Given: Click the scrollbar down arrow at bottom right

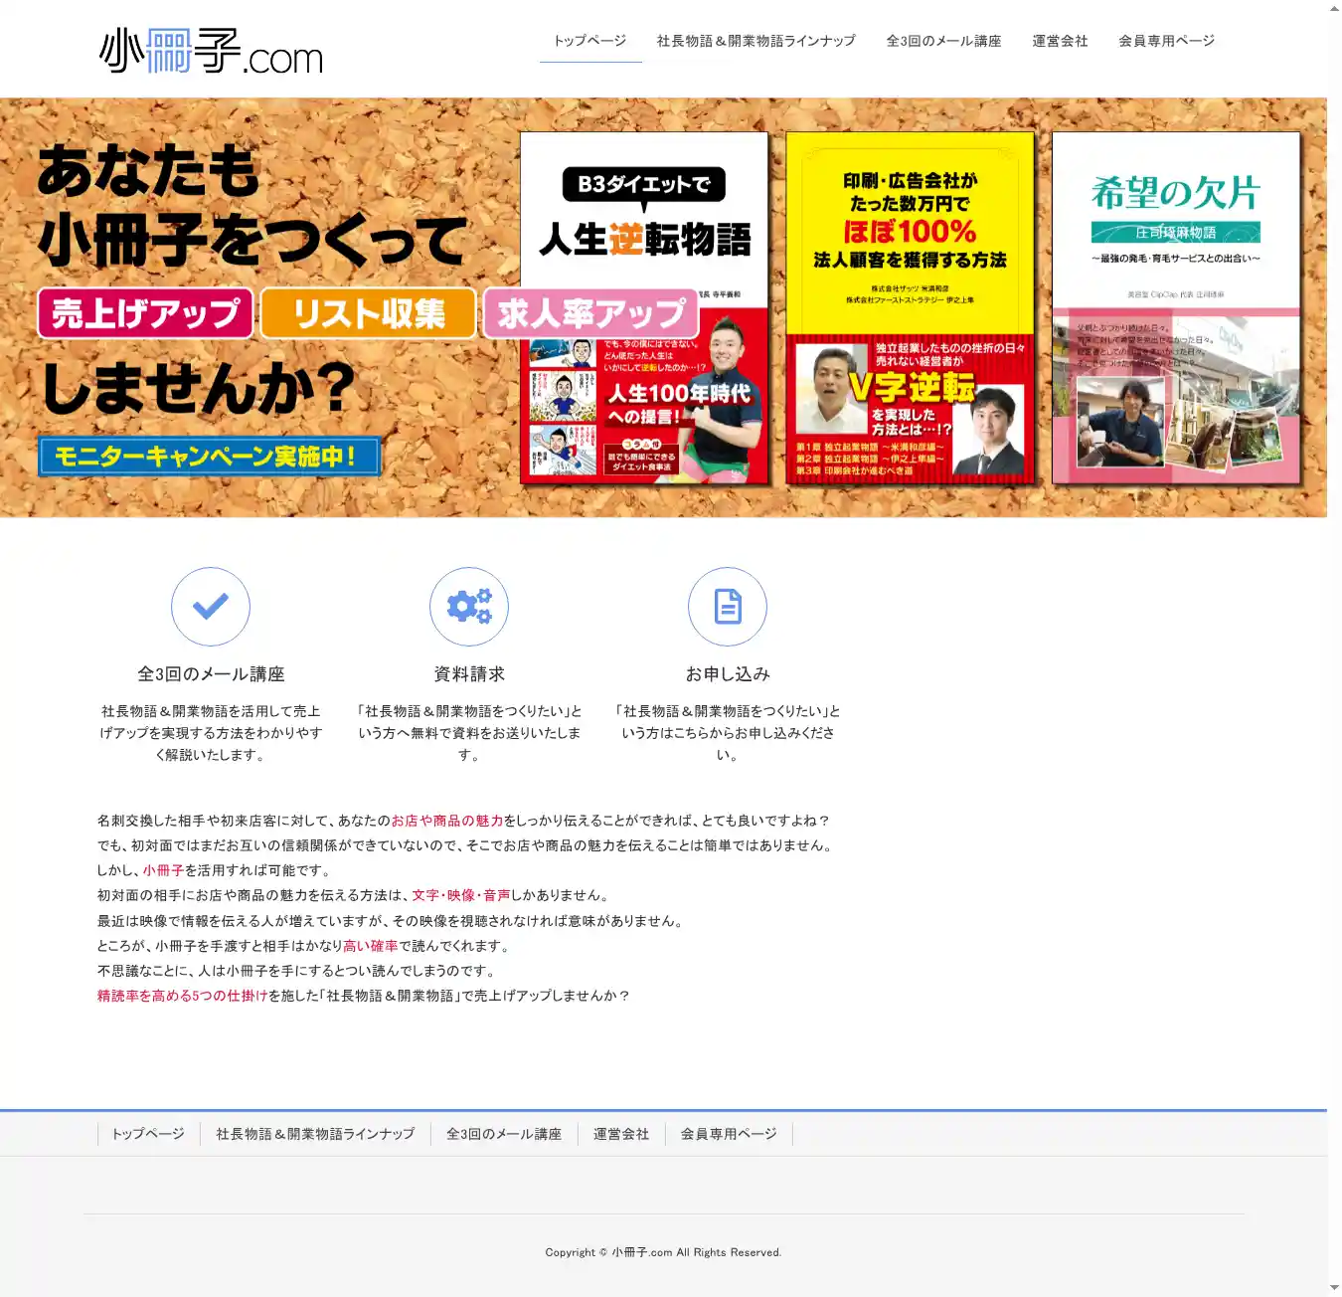Looking at the screenshot, I should [x=1334, y=1288].
